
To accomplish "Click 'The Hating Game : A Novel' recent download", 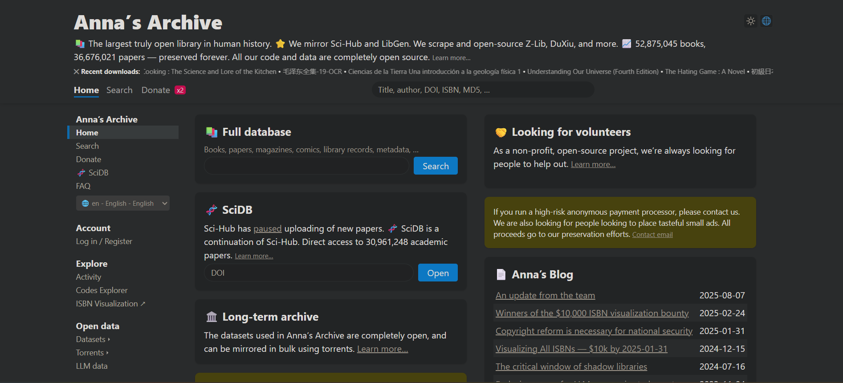I will (705, 72).
